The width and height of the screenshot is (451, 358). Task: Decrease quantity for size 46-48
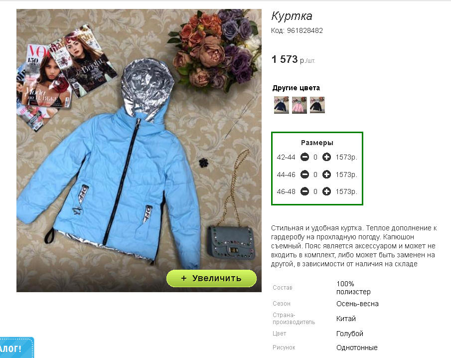pyautogui.click(x=304, y=191)
